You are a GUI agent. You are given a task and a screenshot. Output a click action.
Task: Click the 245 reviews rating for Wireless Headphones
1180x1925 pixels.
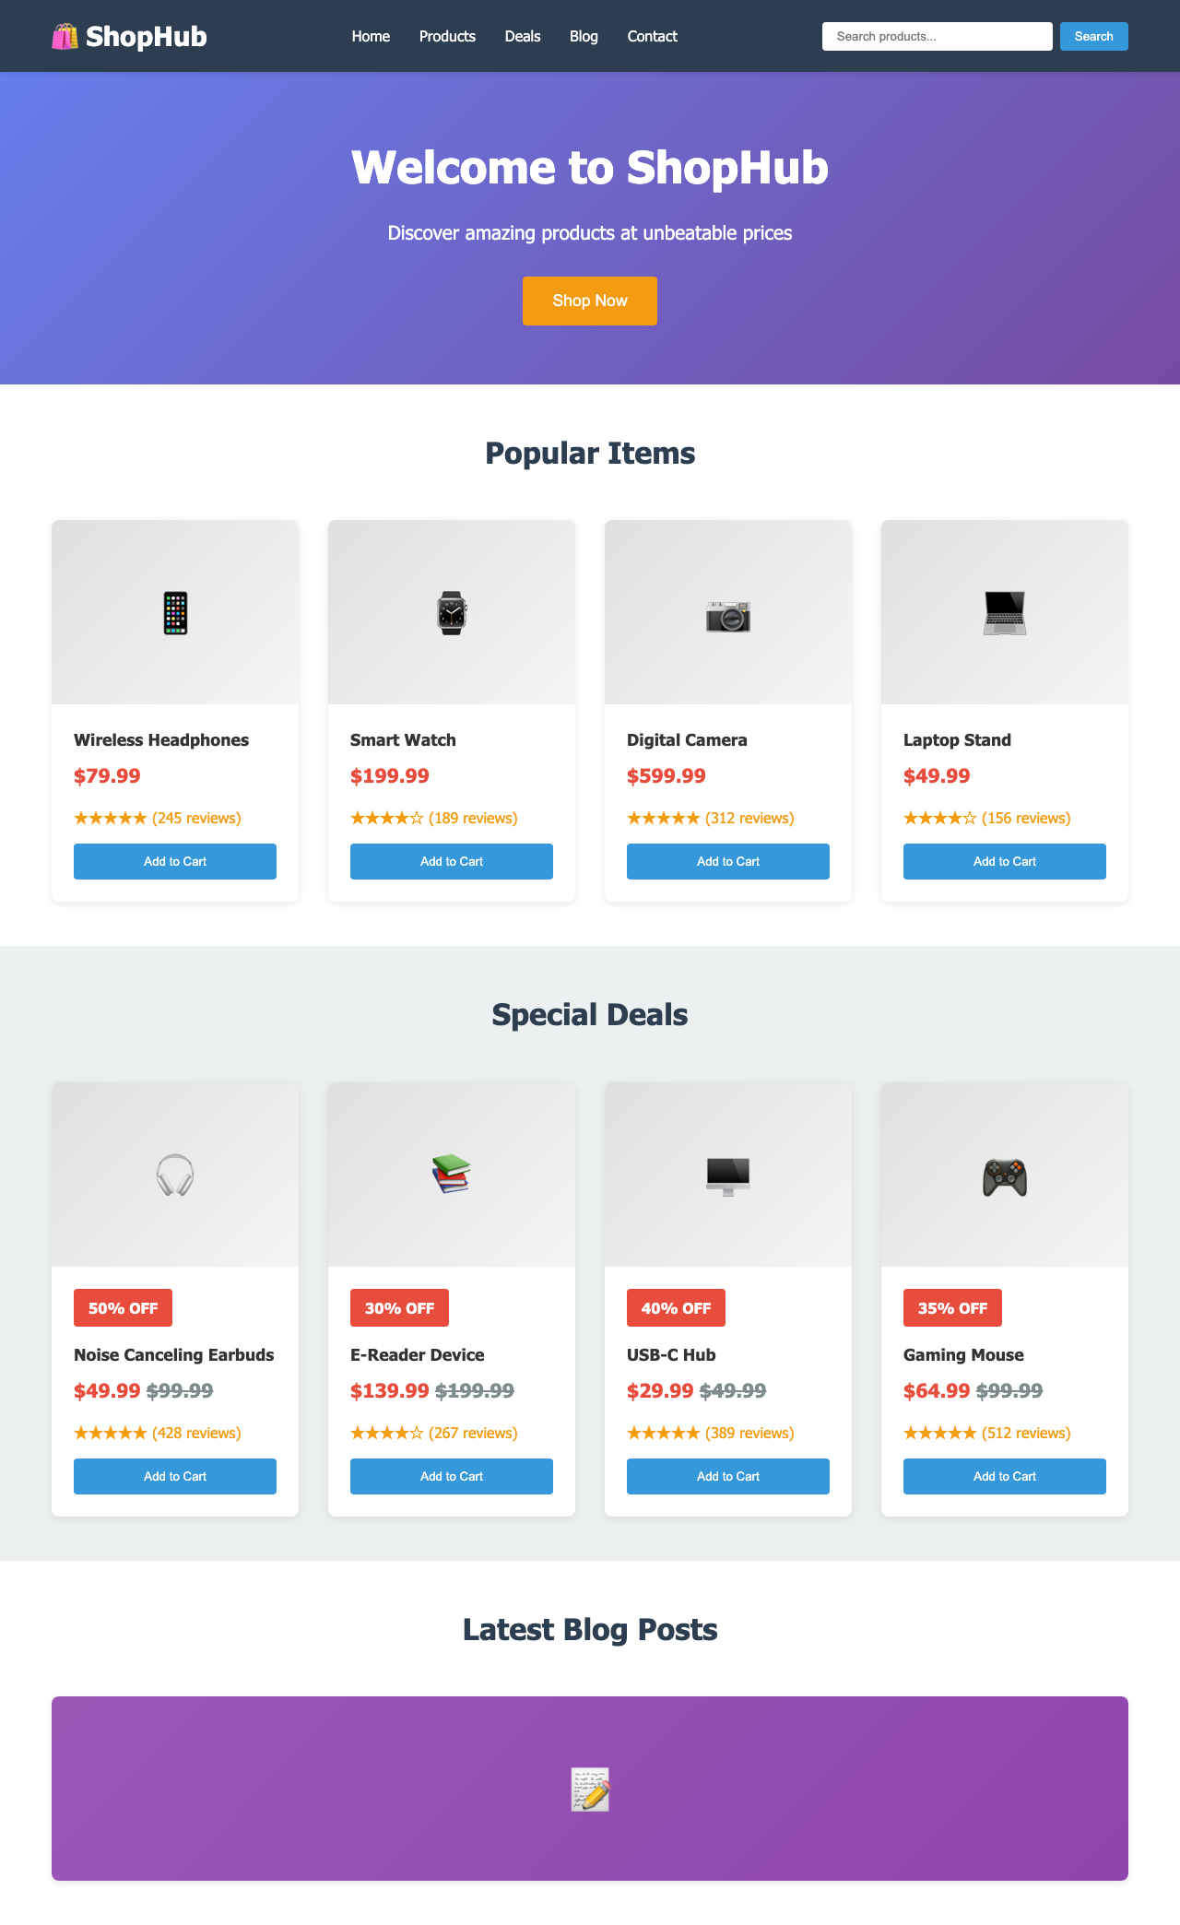[157, 818]
